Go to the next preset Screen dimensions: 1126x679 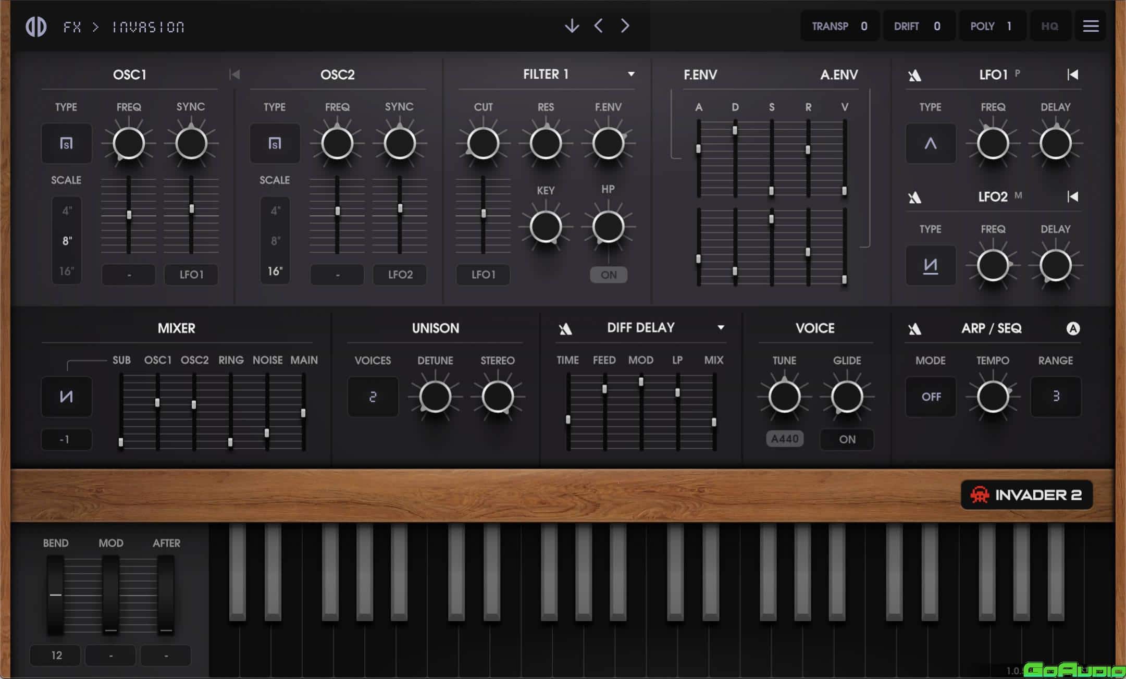[x=625, y=26]
